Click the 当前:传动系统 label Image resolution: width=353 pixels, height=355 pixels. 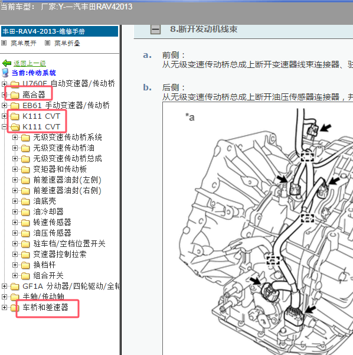click(x=34, y=73)
